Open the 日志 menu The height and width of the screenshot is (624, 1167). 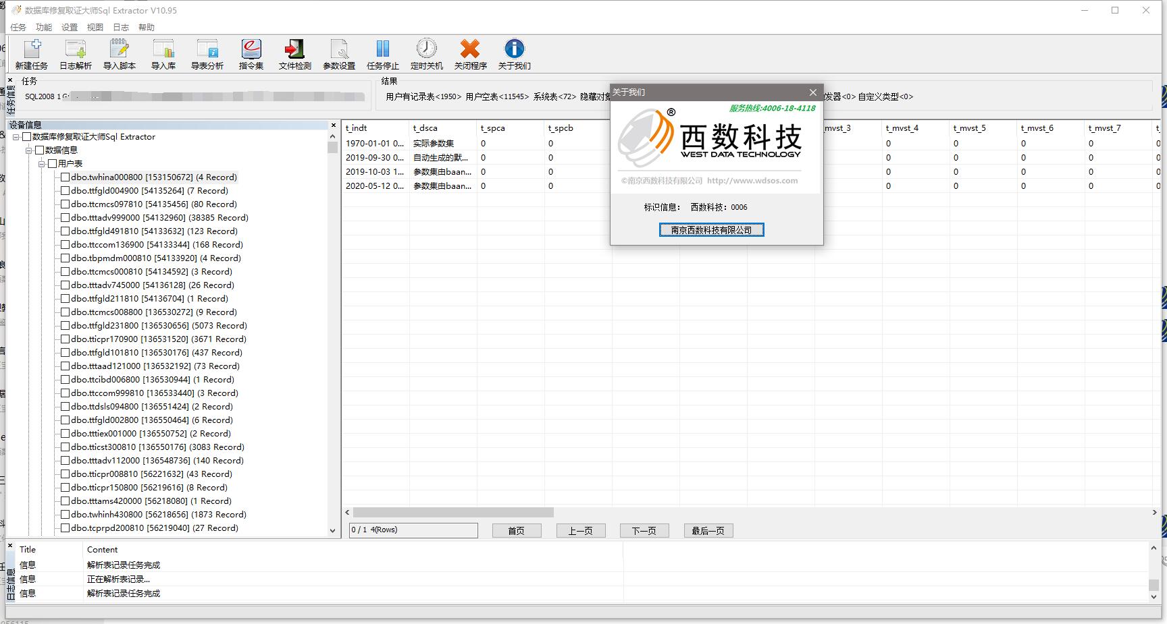121,28
